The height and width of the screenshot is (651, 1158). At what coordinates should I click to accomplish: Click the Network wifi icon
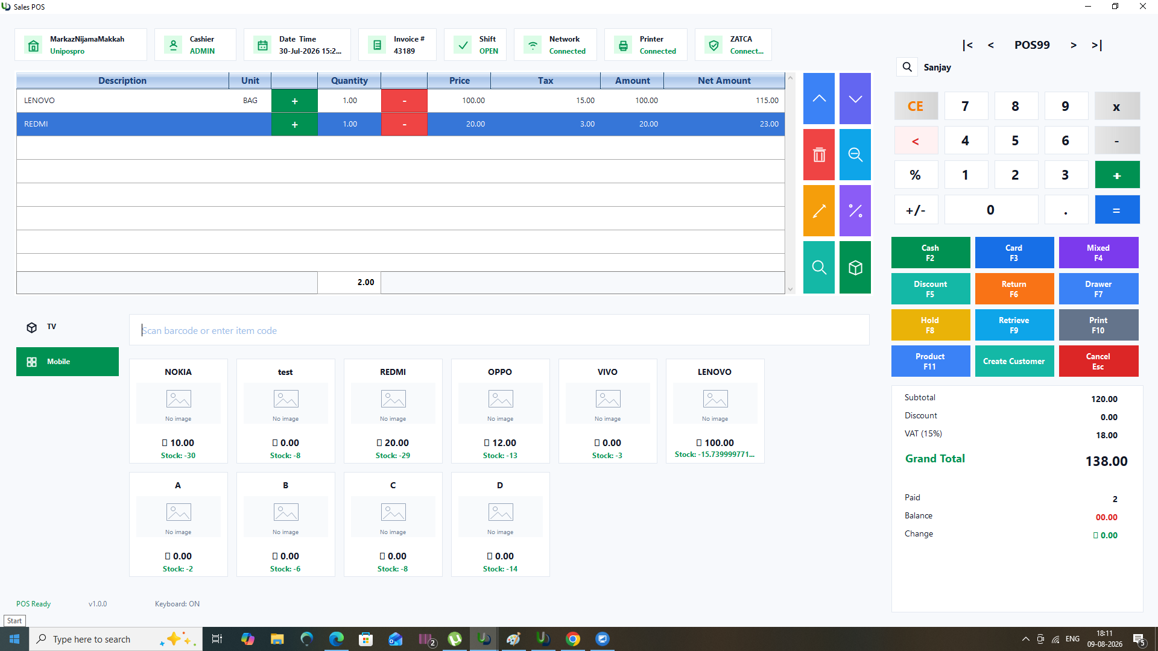[533, 45]
